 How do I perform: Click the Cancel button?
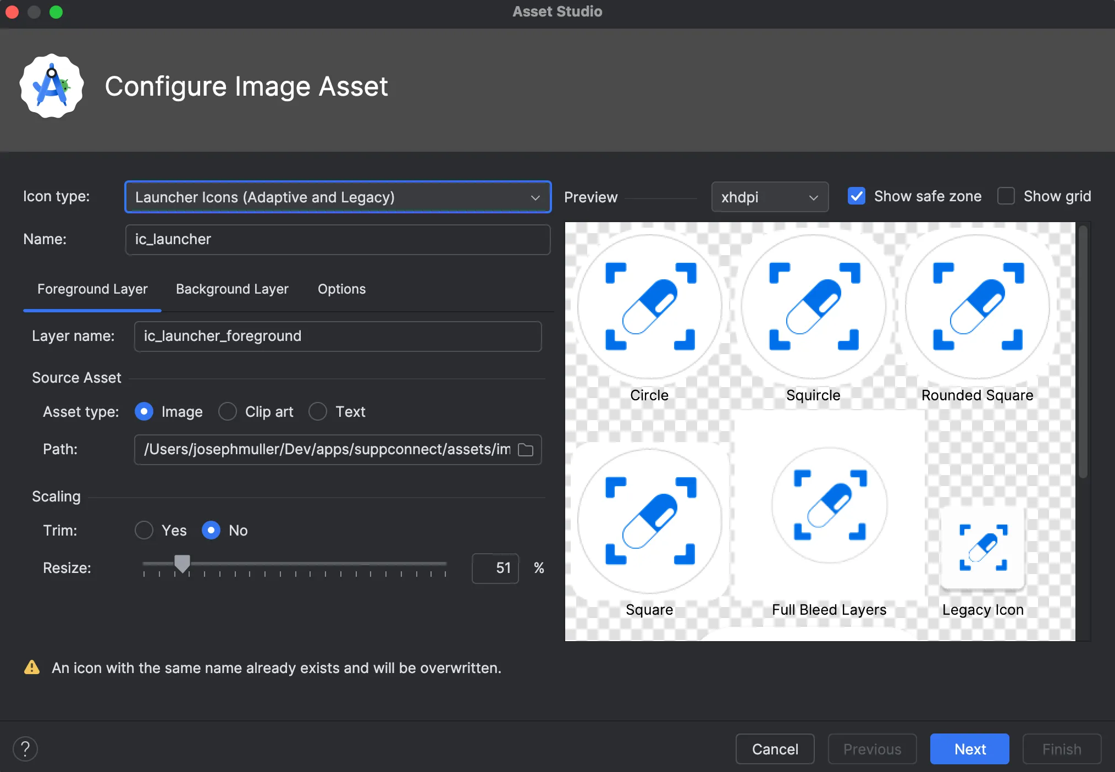point(775,749)
